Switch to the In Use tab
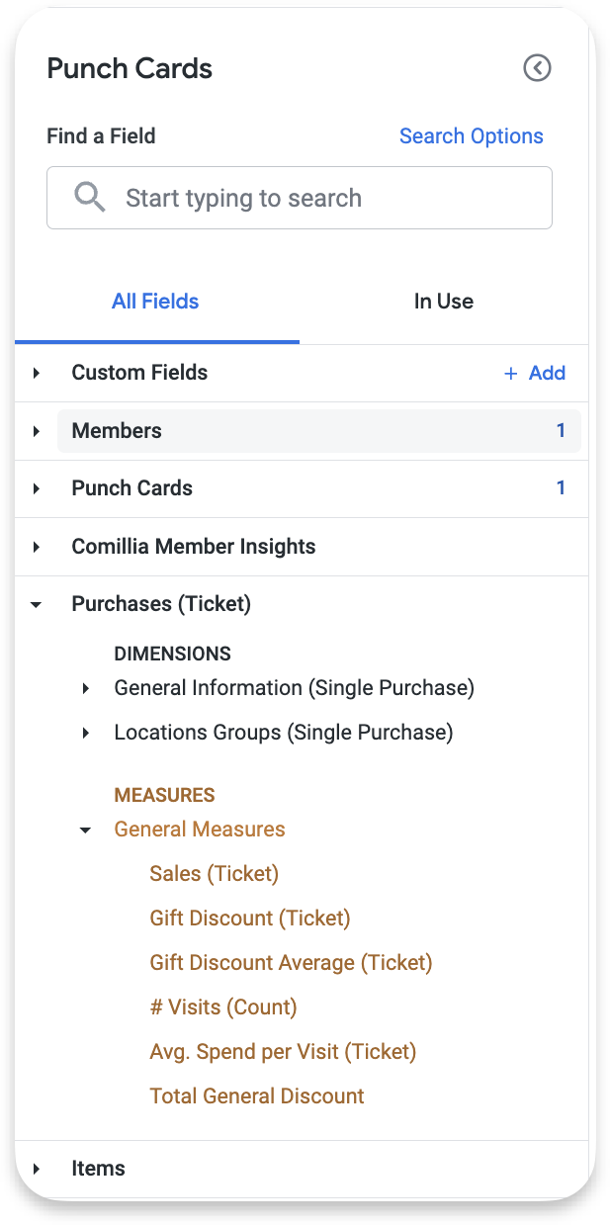Viewport: 610px width, 1225px height. (443, 302)
